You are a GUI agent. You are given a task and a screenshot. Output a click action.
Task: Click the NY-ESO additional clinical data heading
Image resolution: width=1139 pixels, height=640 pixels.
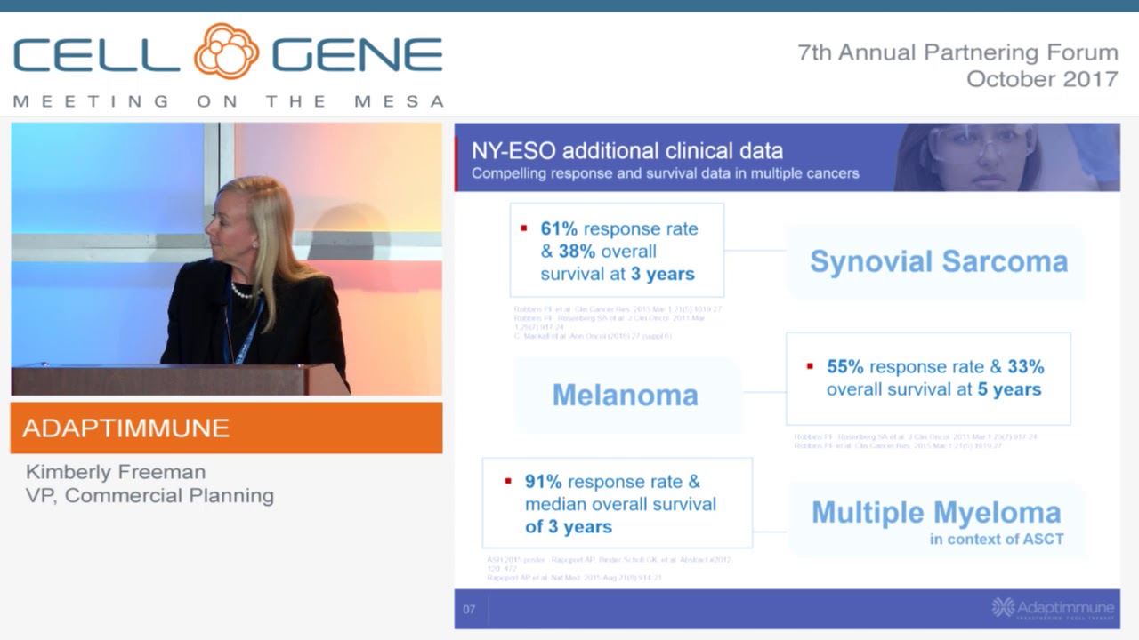coord(627,149)
